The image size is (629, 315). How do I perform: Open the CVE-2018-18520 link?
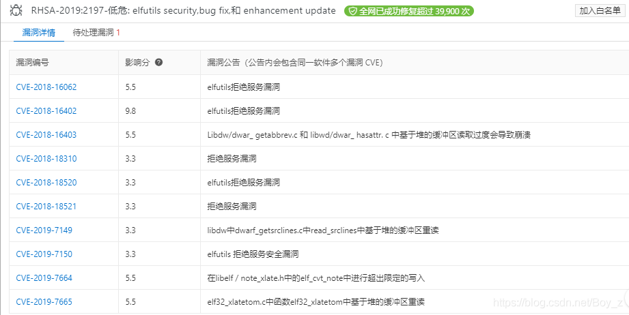coord(46,183)
